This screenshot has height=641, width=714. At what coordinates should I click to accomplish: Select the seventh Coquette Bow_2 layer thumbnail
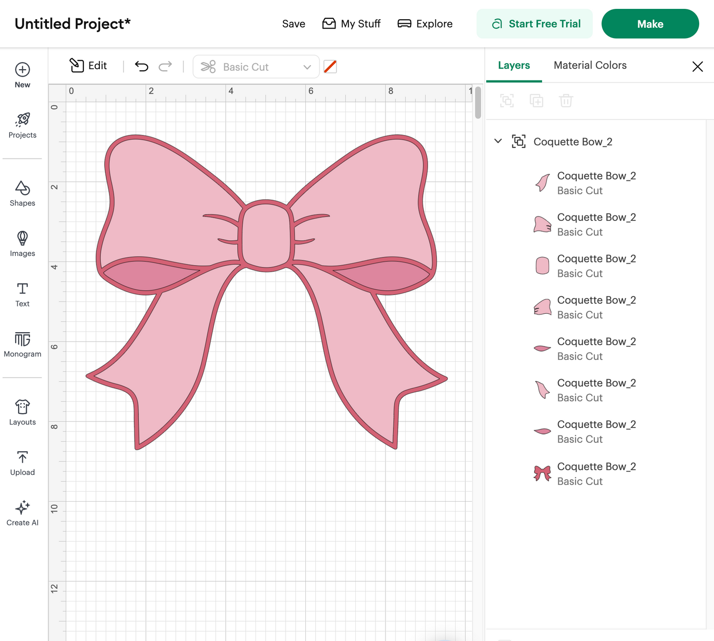(543, 431)
